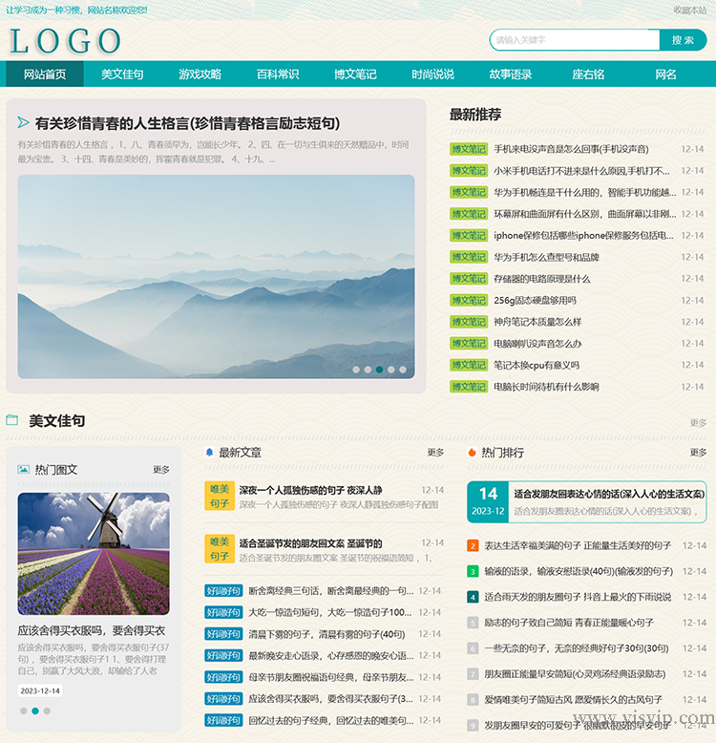Open 华为手机怎么查型号和品牌 article
This screenshot has height=743, width=716.
[546, 257]
